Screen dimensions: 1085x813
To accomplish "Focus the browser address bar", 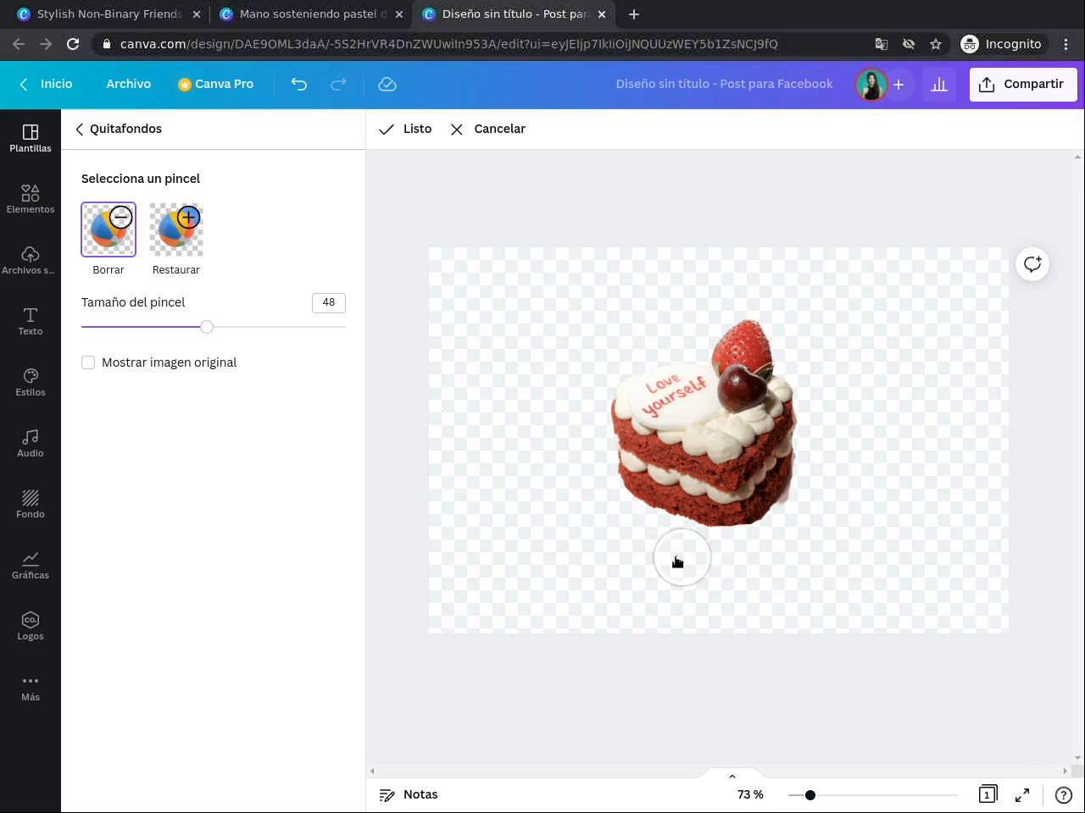I will 448,44.
